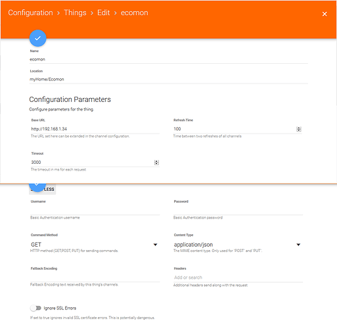Close the ecomon edit dialog
This screenshot has width=337, height=329.
[325, 14]
